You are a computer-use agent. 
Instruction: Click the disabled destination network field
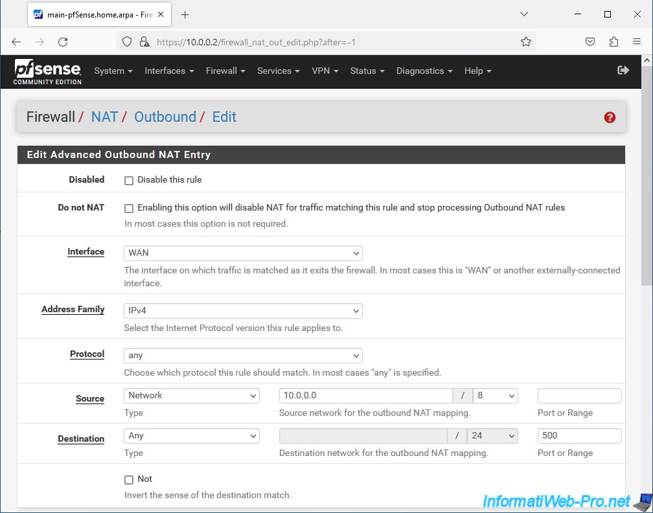363,436
